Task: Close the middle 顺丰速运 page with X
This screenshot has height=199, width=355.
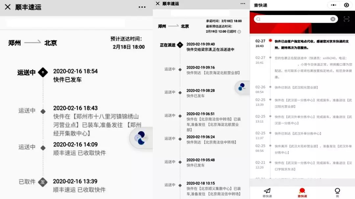Action: 157,4
